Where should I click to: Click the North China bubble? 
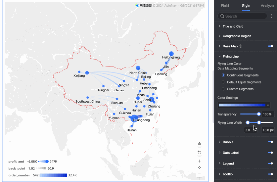[138, 68]
